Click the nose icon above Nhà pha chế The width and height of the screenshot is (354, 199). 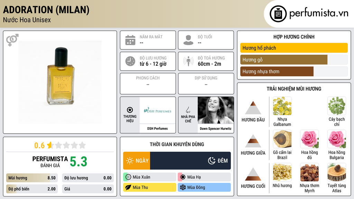[x=188, y=110]
